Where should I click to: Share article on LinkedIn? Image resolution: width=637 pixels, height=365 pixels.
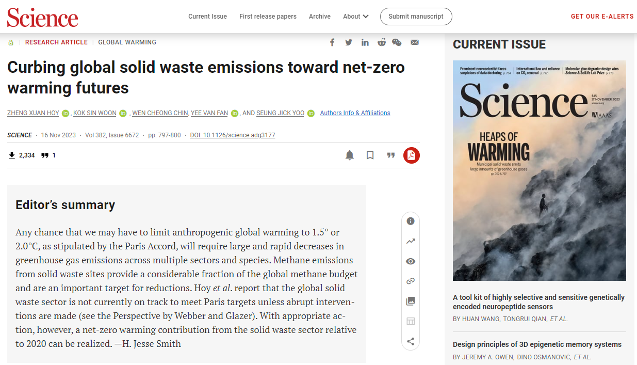coord(365,42)
